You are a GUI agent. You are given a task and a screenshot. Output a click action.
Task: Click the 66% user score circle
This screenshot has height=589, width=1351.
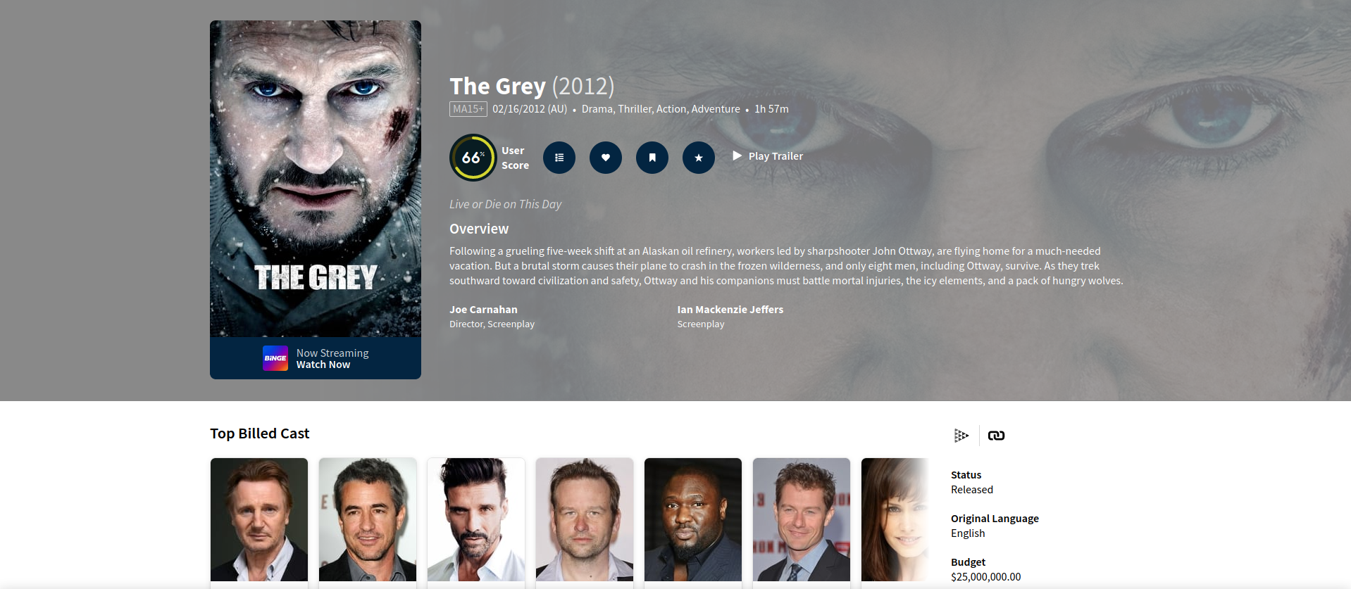473,158
